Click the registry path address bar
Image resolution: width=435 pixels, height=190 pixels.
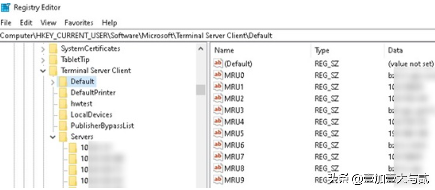pyautogui.click(x=217, y=35)
